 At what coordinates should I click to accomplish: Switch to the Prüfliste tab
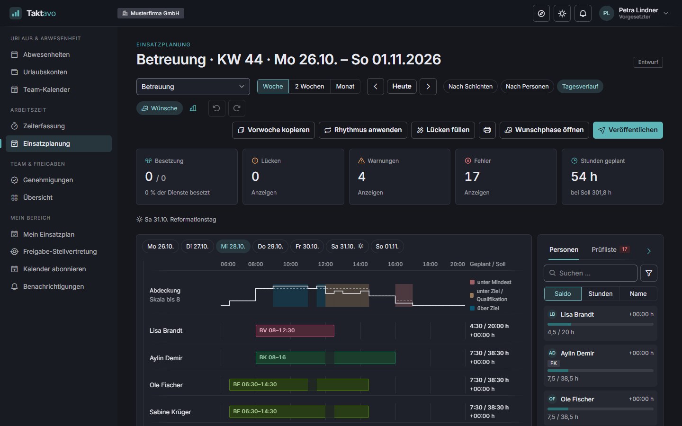[x=610, y=249]
